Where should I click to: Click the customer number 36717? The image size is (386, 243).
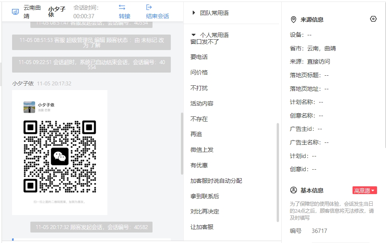click(x=319, y=231)
